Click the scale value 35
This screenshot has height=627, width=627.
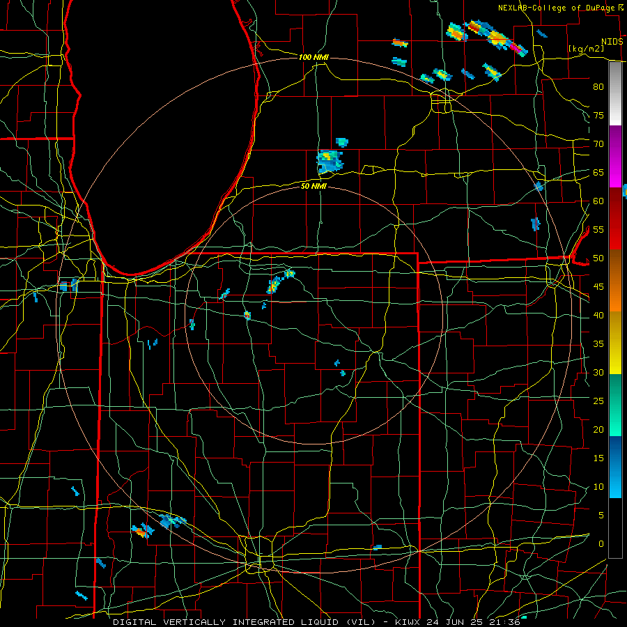tap(598, 344)
